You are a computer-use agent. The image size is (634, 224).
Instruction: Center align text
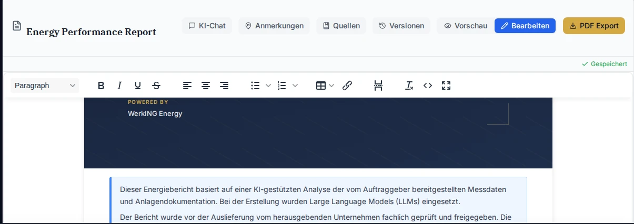tap(206, 86)
